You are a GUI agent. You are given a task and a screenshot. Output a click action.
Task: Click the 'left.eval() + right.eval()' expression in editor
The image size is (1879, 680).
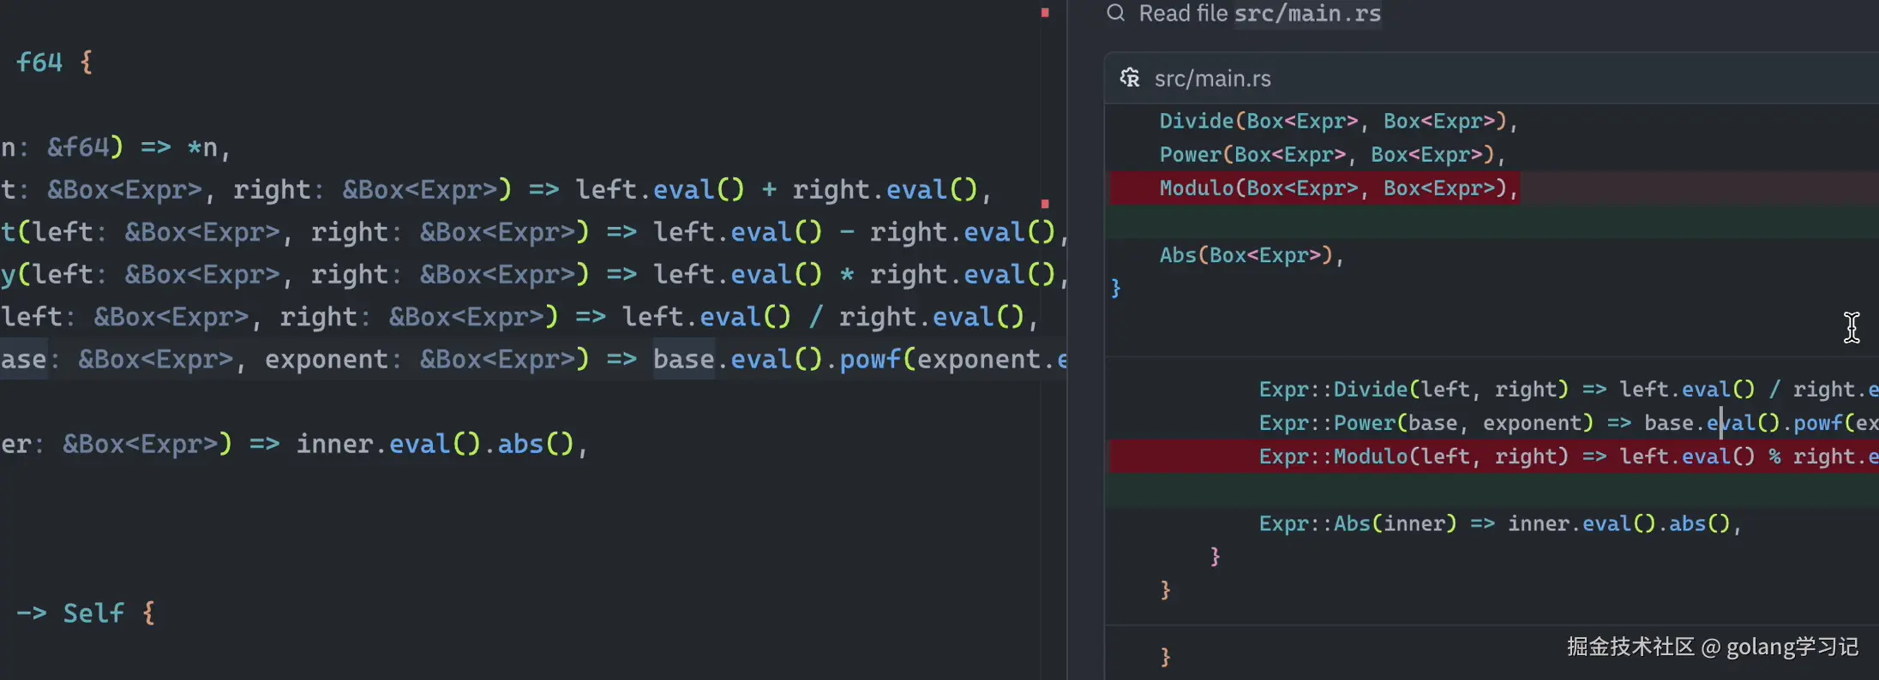(776, 189)
